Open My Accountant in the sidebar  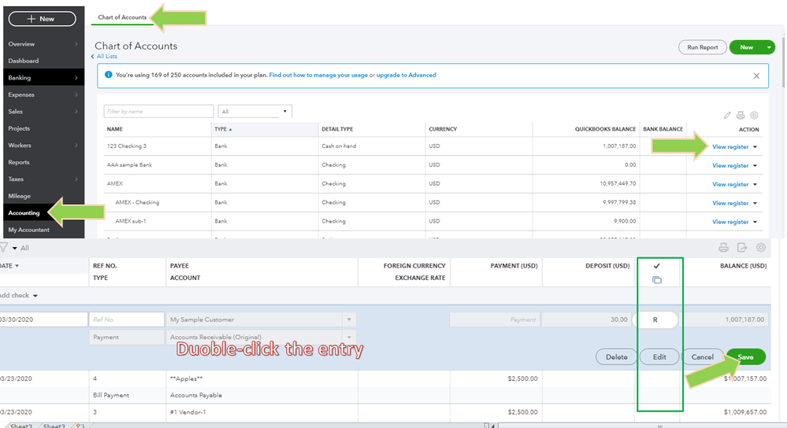43,230
